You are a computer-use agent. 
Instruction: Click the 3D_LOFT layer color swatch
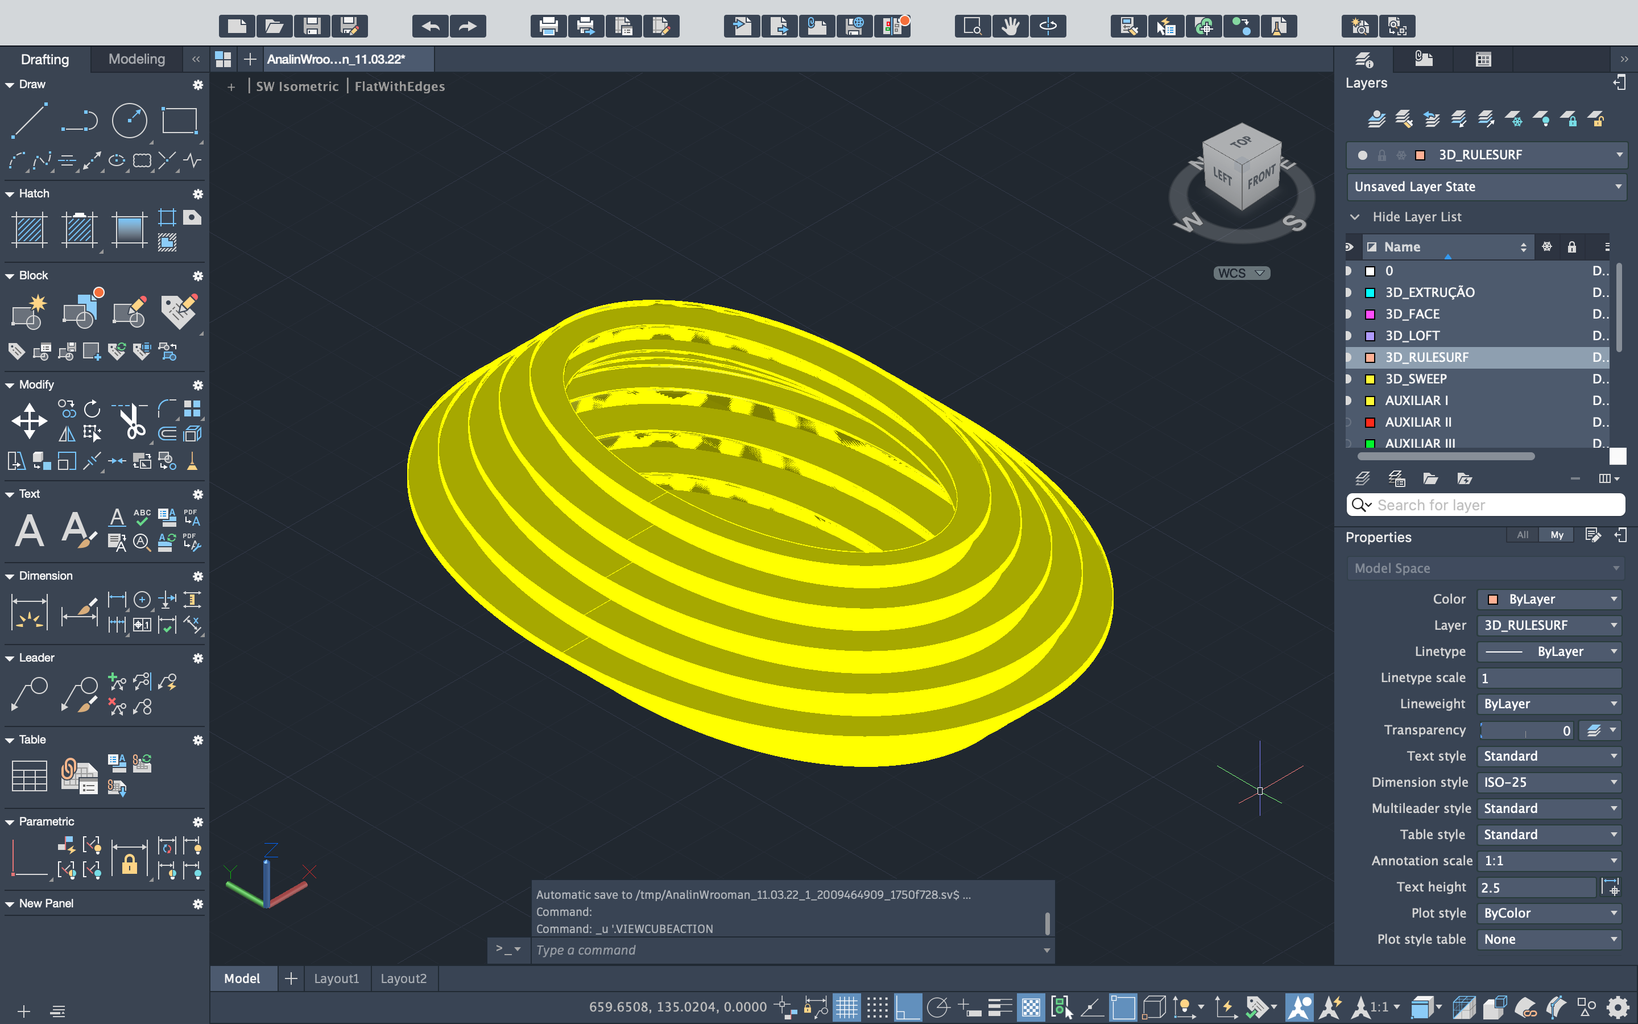[x=1370, y=336]
